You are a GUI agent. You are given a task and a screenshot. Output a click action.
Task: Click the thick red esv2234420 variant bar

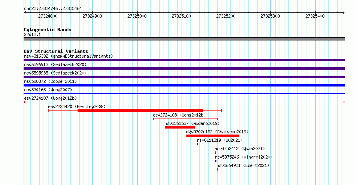tap(140, 111)
